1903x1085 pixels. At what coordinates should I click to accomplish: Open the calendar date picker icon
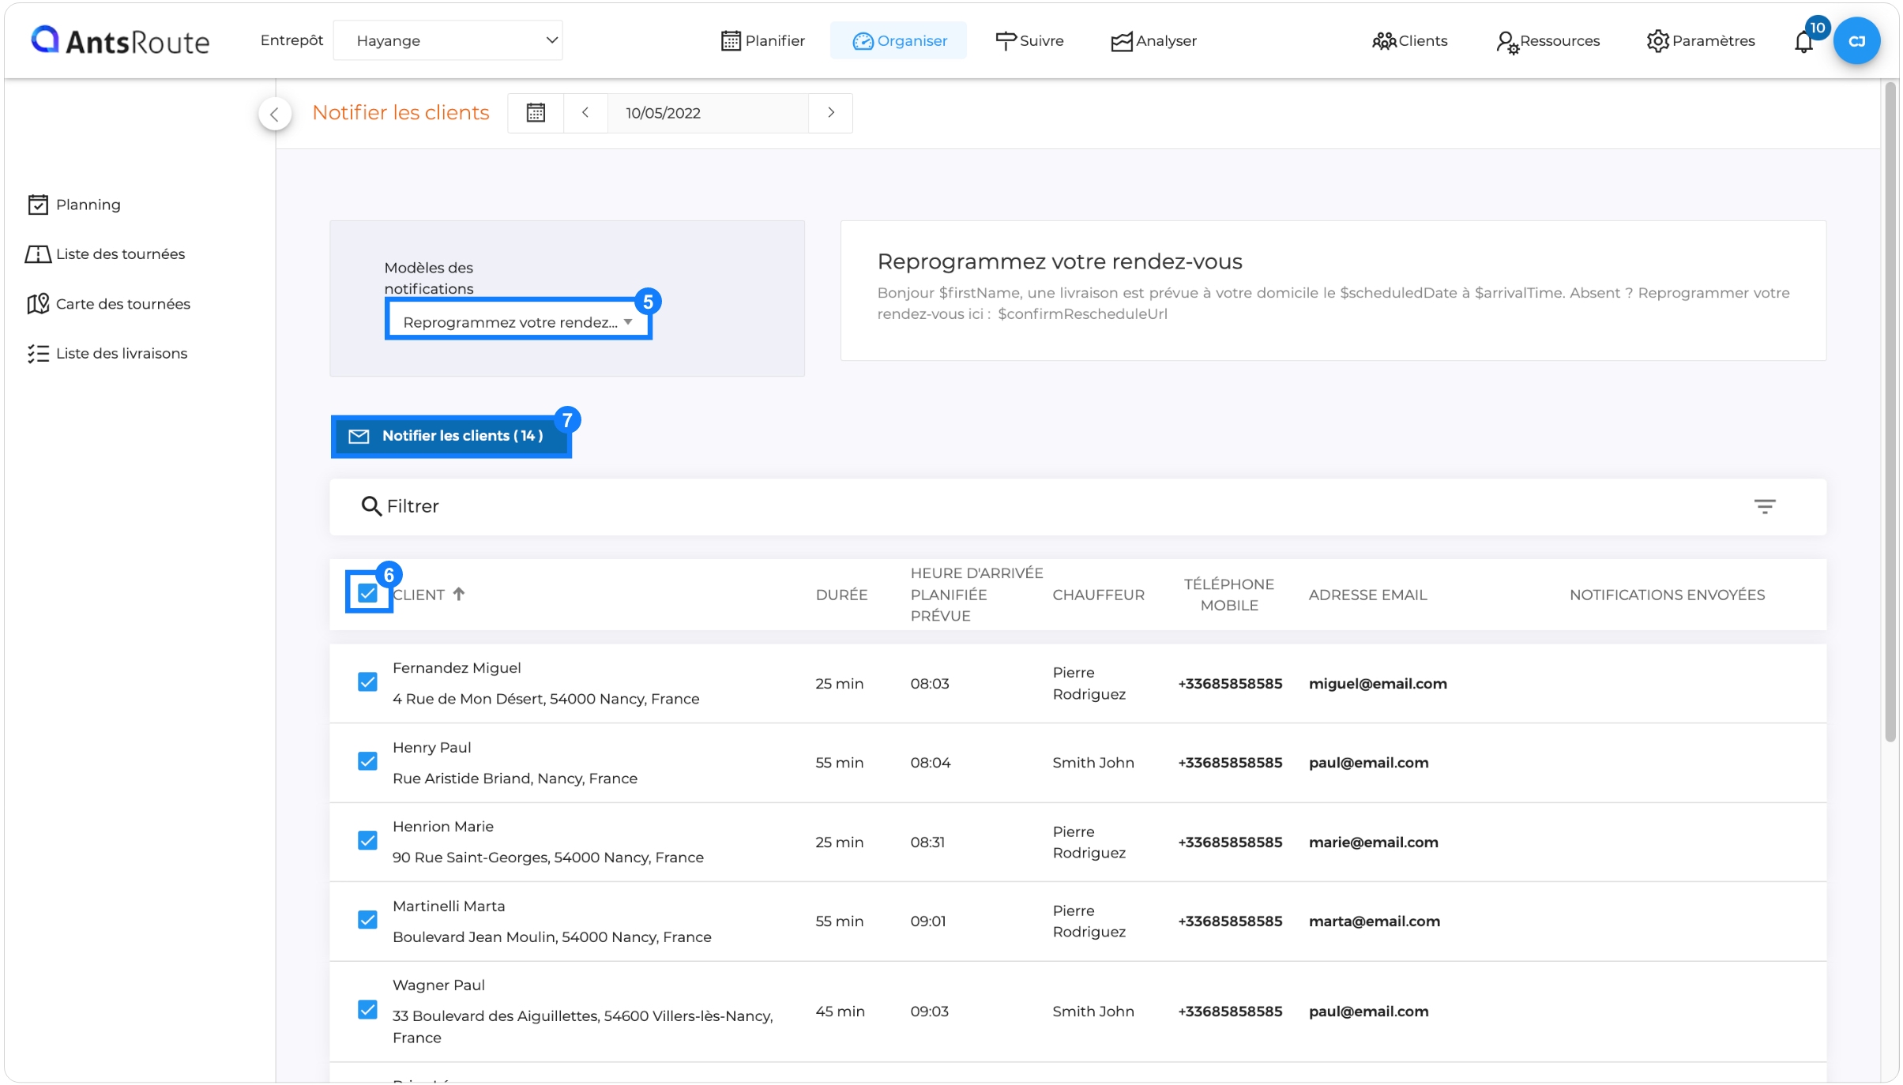(x=536, y=113)
